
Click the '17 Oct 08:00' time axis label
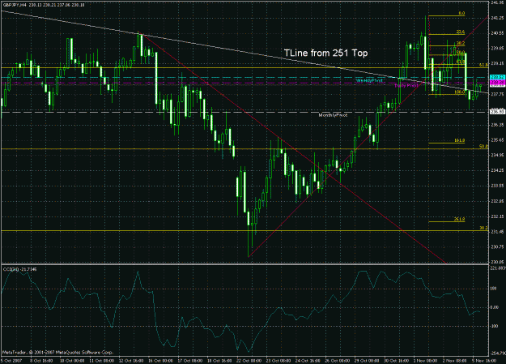pos(190,361)
